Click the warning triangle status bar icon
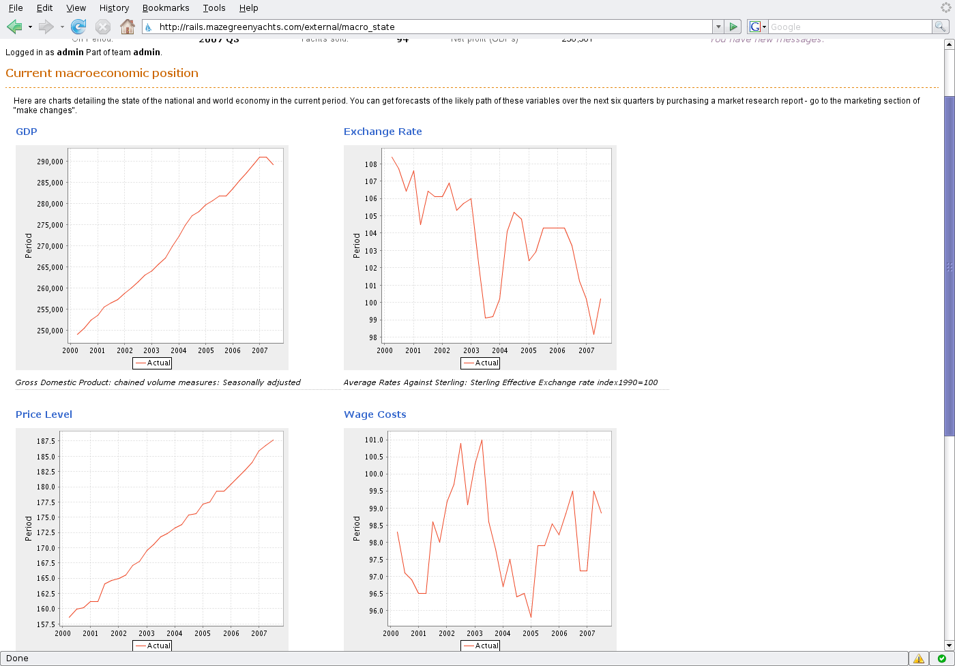The image size is (955, 666). point(919,659)
